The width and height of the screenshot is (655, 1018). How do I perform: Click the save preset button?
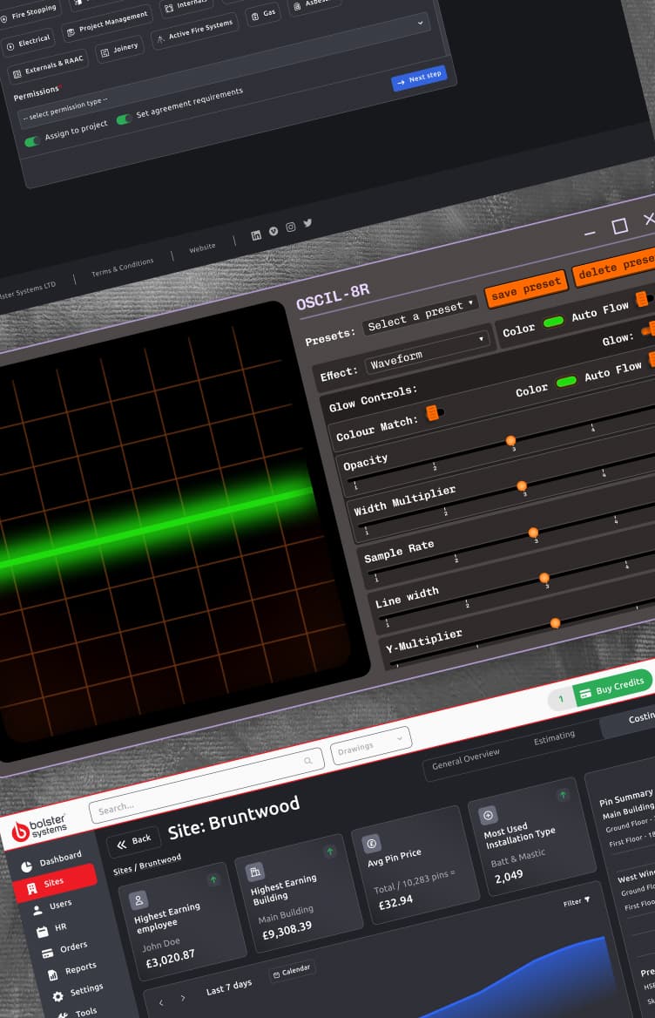(526, 288)
